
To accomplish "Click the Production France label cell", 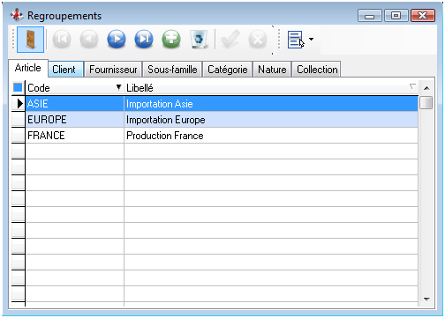I will pyautogui.click(x=271, y=136).
